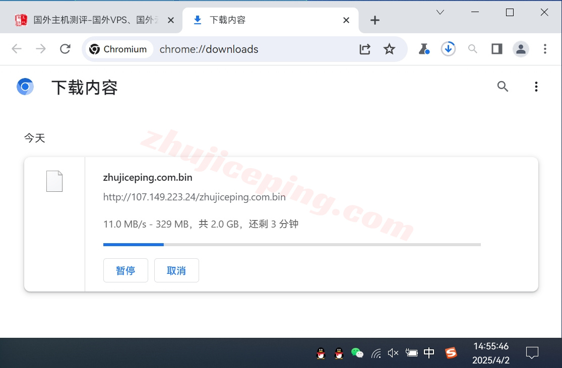
Task: Share this page via share icon
Action: [x=365, y=49]
